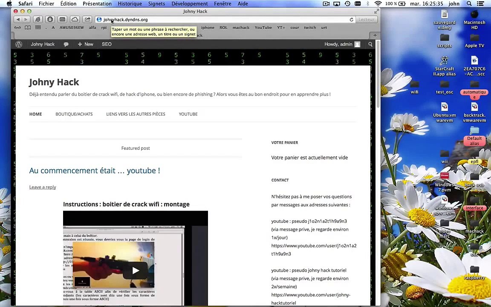Viewport: 491px width, 307px height.
Task: Select the sauvegarde.dmg desktop file
Action: pyautogui.click(x=445, y=20)
